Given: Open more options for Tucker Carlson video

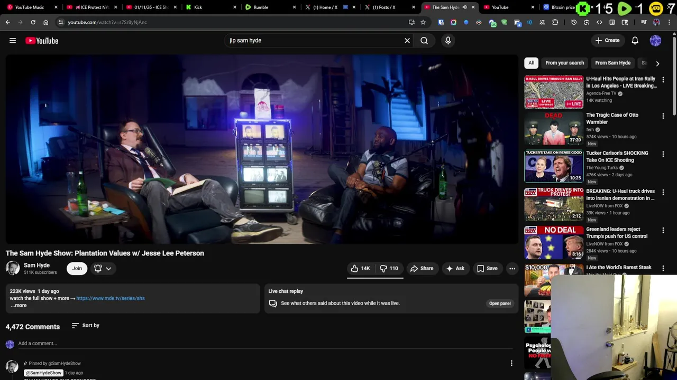Looking at the screenshot, I should (663, 154).
